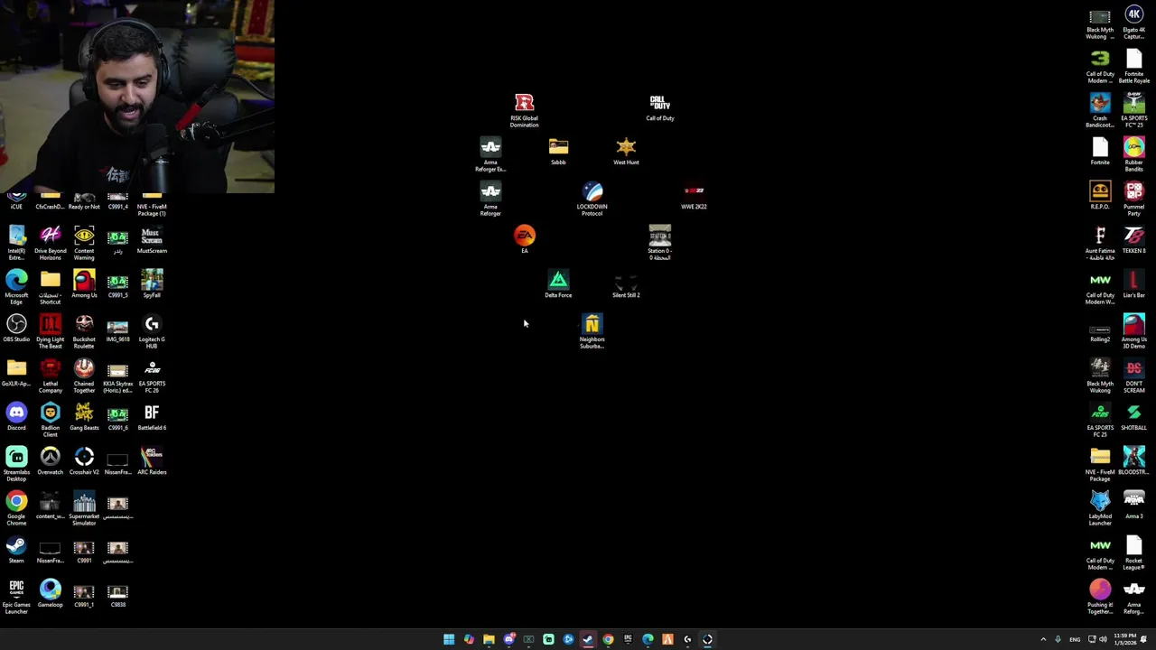Open the RISK Global Domination shortcut
The height and width of the screenshot is (650, 1156).
(524, 110)
